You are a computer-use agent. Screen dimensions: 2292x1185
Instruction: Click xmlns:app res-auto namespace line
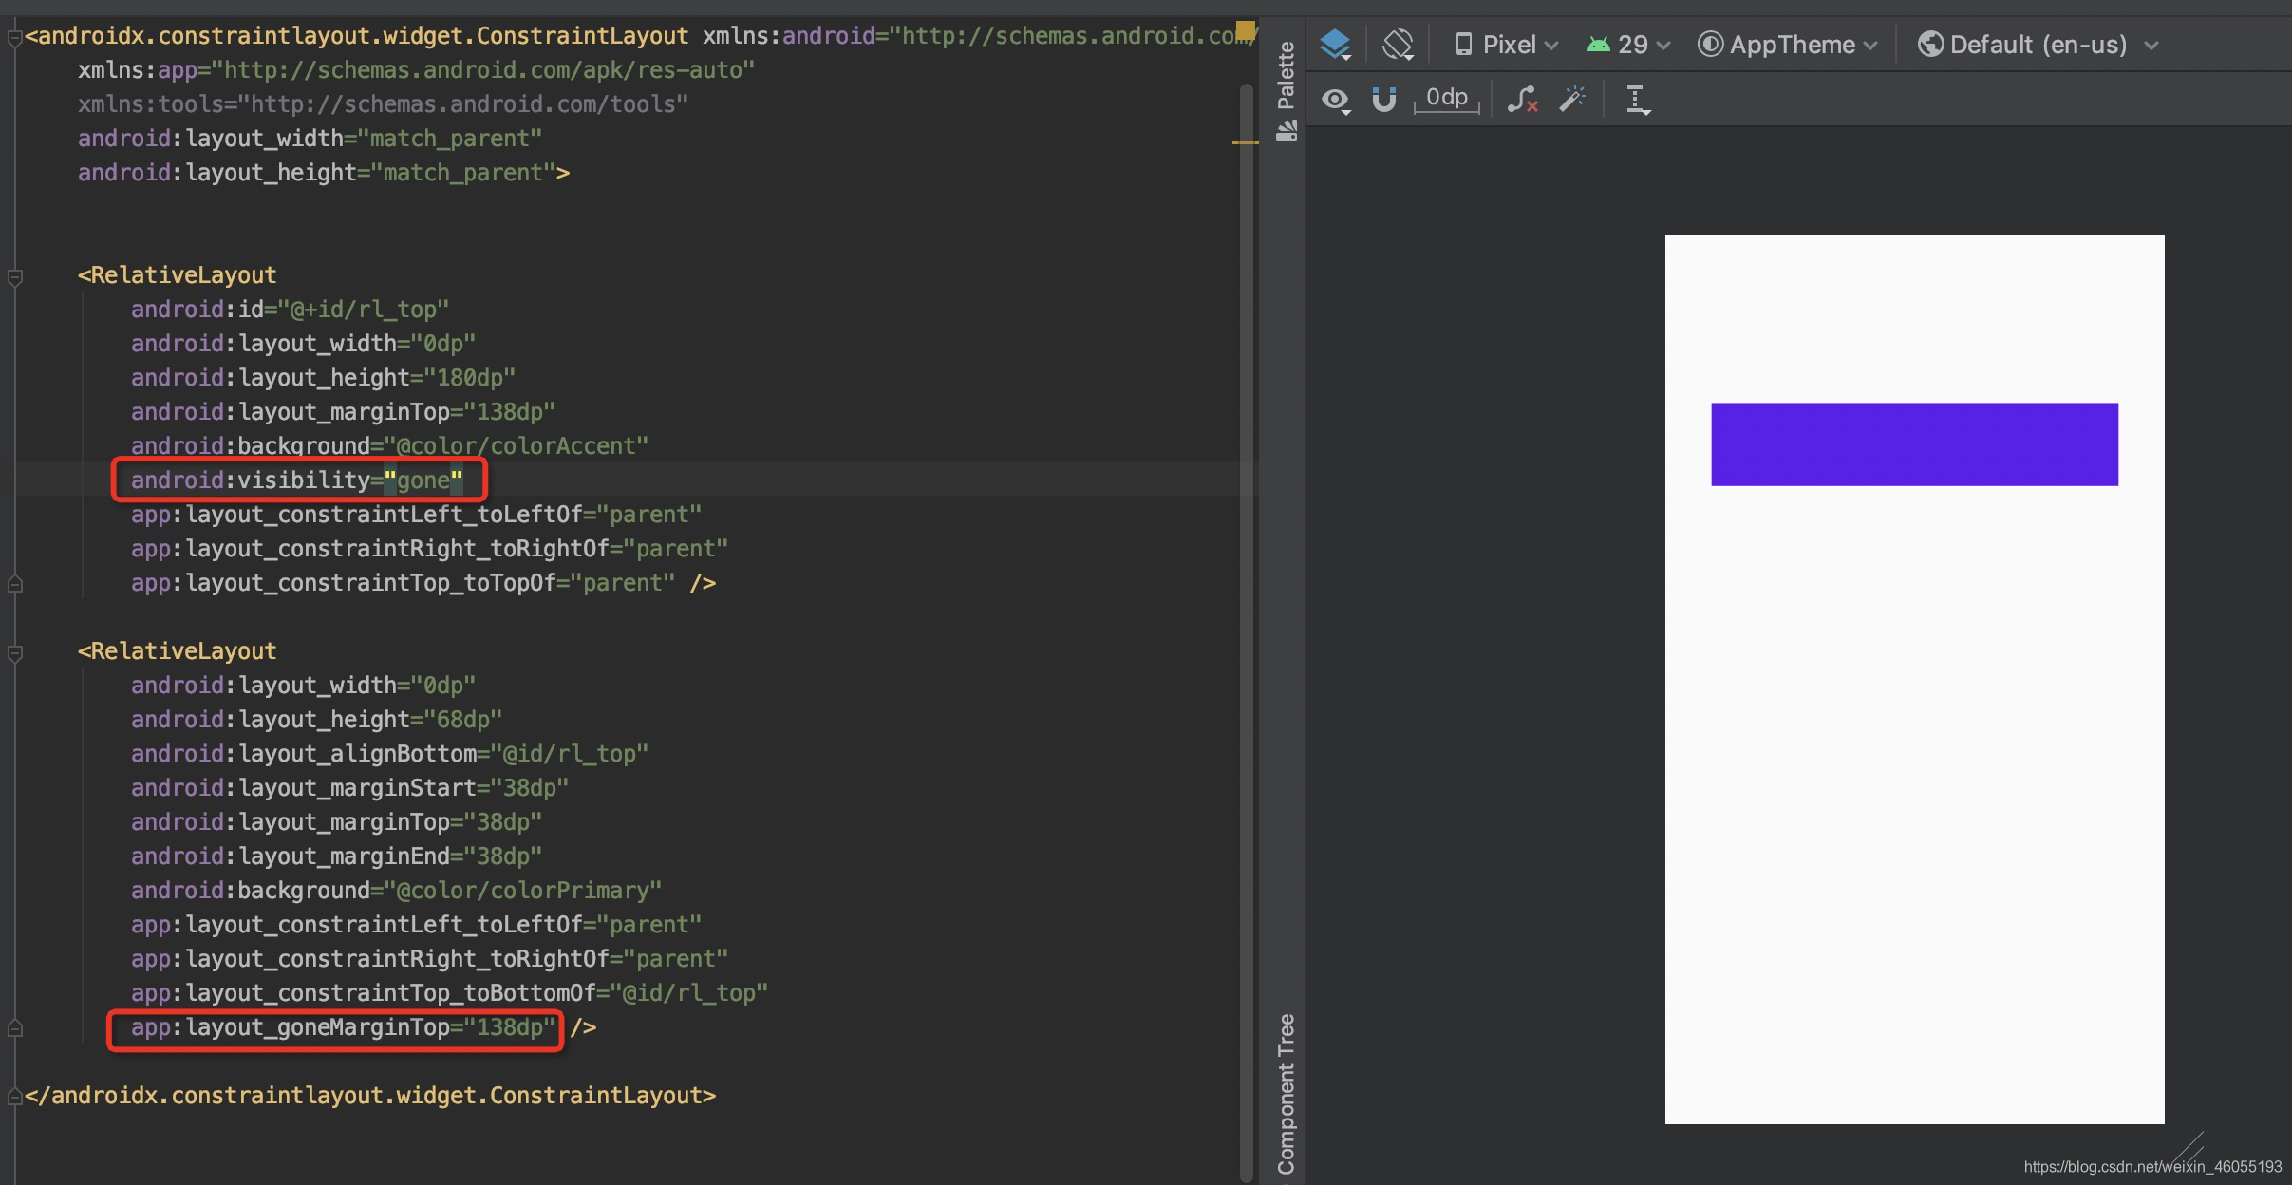[416, 69]
